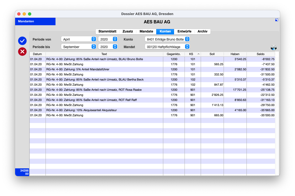The image size is (295, 196).
Task: Click Soll value 847.87
Action: tap(218, 85)
